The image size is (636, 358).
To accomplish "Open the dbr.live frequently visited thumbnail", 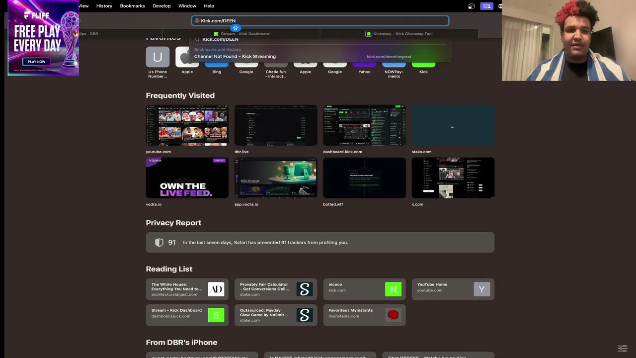I will [276, 125].
